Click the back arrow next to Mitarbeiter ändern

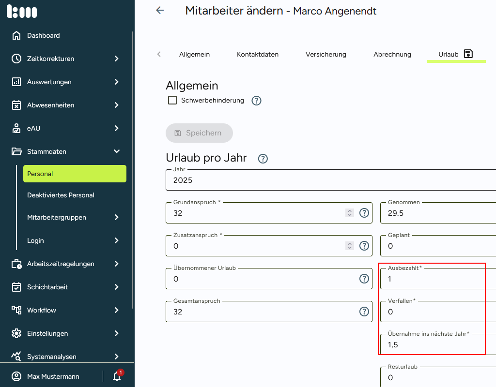coord(160,11)
